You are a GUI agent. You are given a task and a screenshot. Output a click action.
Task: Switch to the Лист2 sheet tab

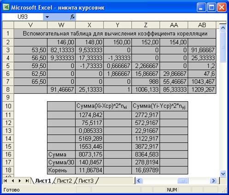[65, 181]
